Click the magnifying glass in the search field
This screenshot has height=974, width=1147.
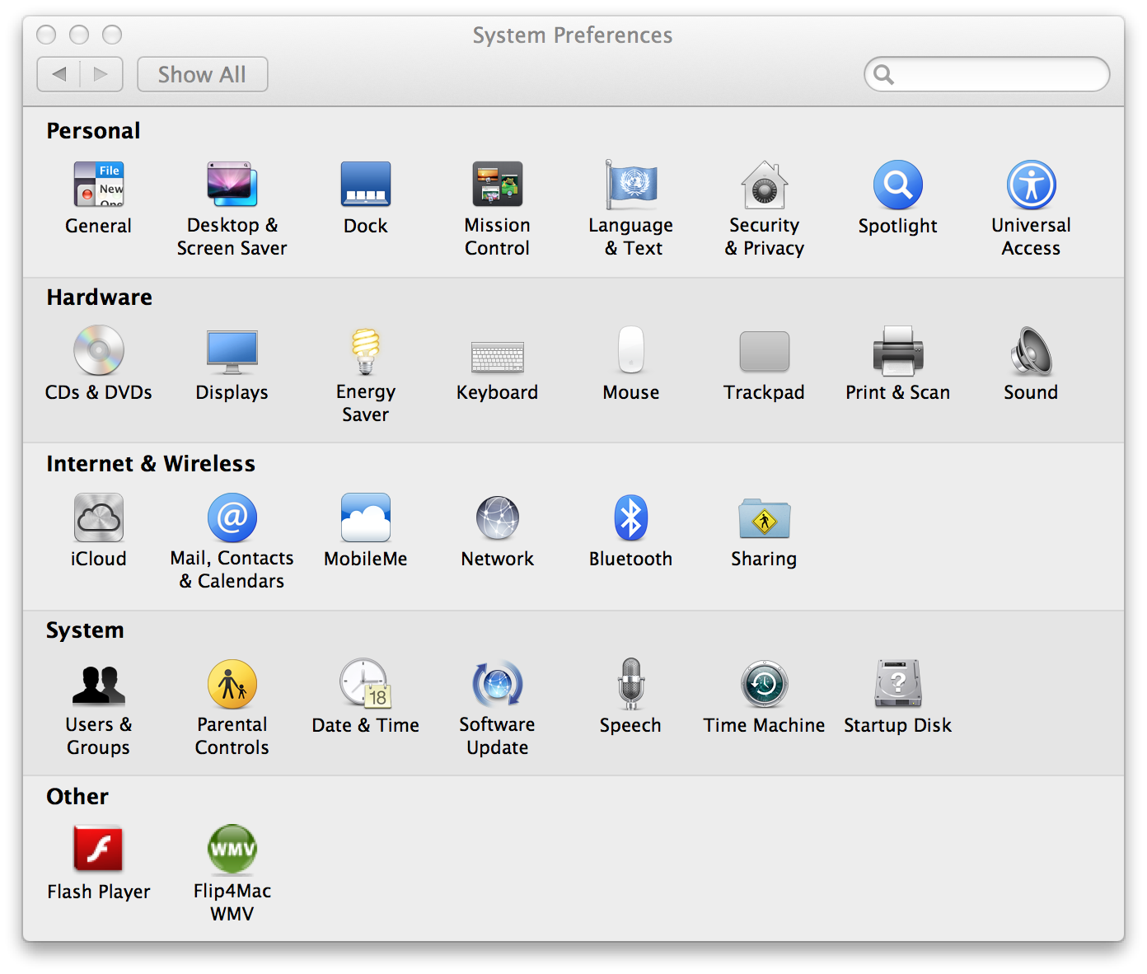tap(883, 75)
